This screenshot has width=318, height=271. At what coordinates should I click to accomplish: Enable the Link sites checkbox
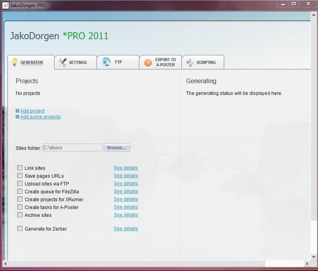point(20,168)
